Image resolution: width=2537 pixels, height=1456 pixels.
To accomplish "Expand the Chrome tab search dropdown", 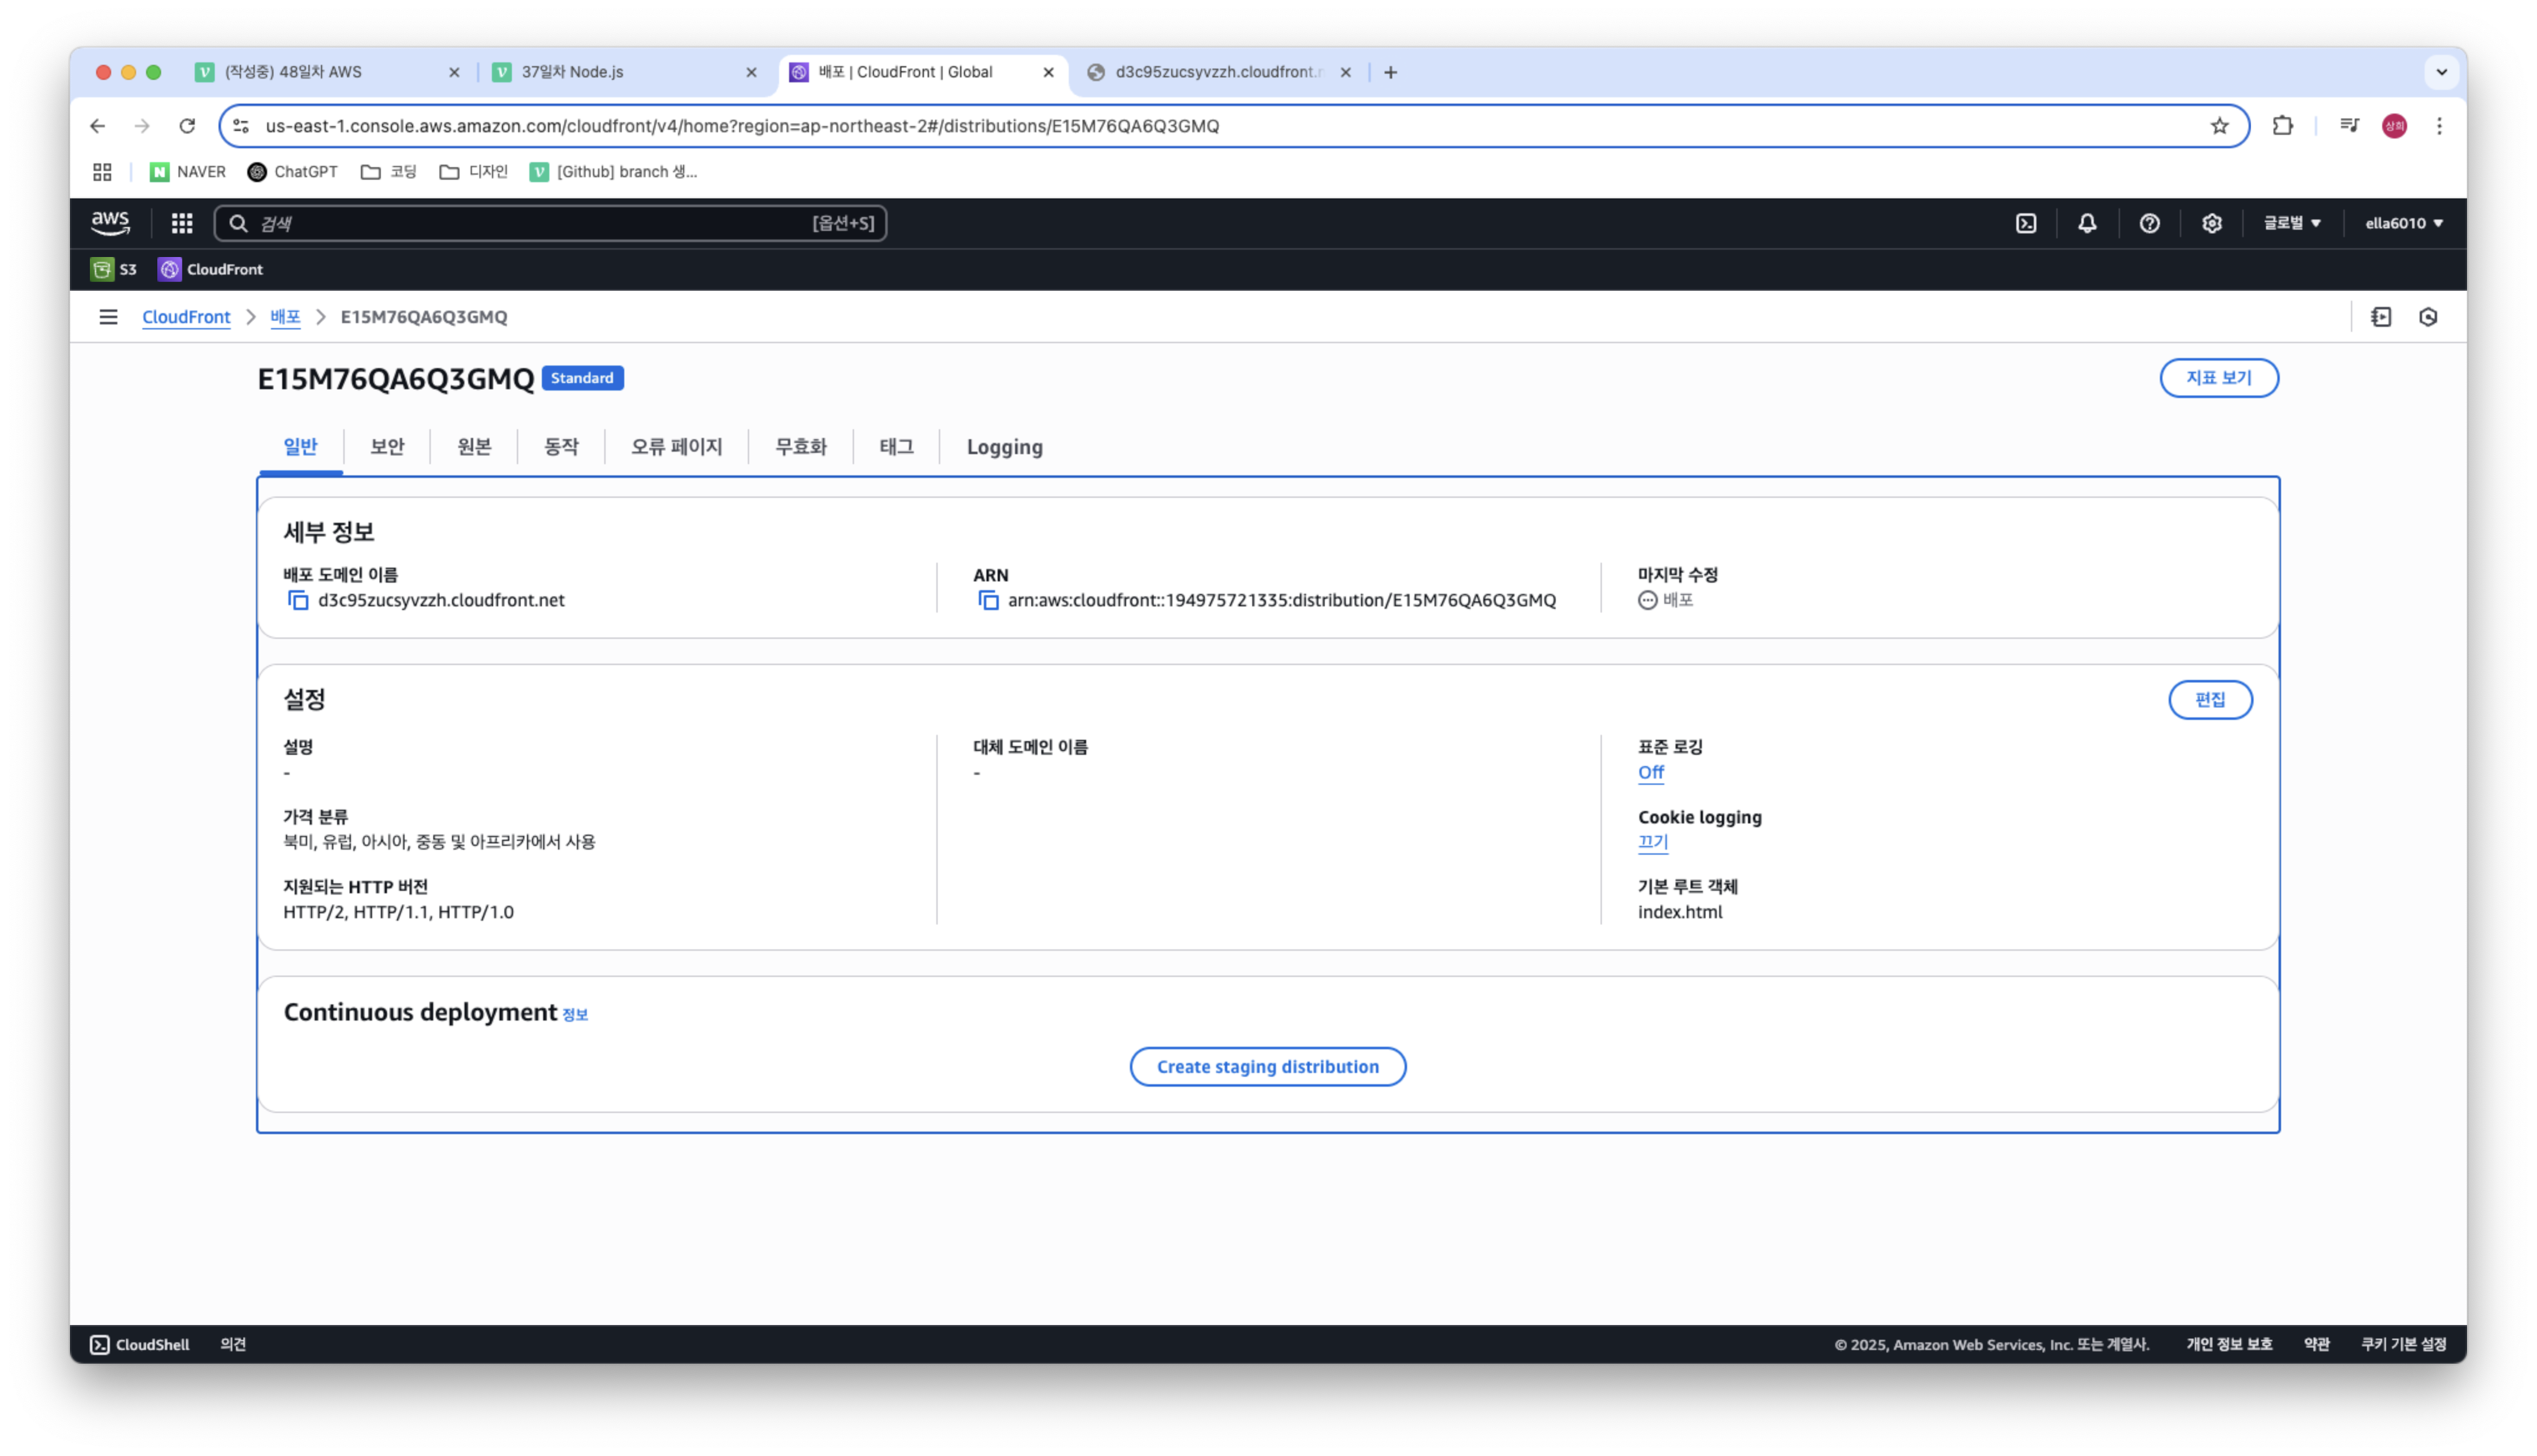I will (x=2441, y=72).
